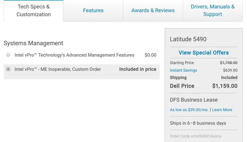Image resolution: width=247 pixels, height=142 pixels.
Task: Switch to the Features tab
Action: [x=93, y=11]
